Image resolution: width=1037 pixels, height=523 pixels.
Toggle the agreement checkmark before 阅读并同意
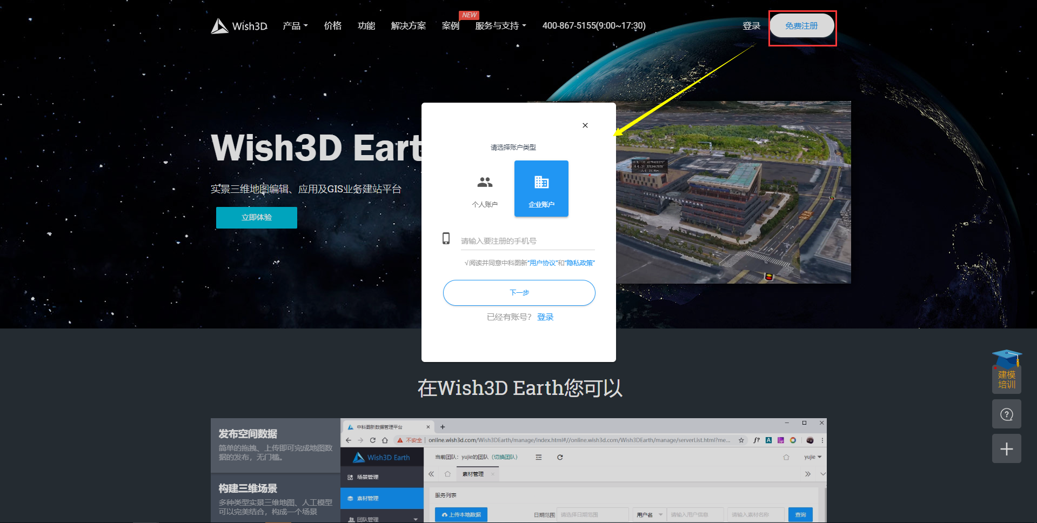point(466,263)
